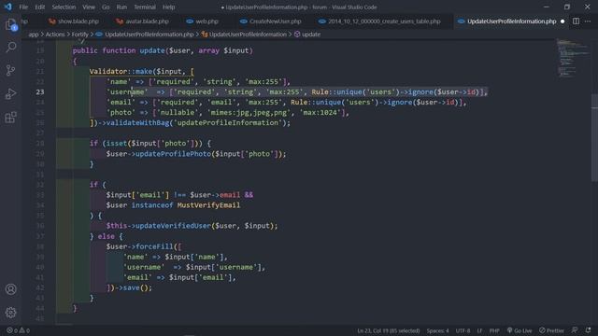Click updateProfilePhoto call on line 29

173,154
